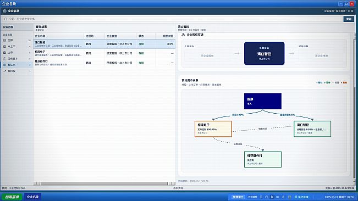Click the 查询 search button
358x201 pixels.
(x=349, y=19)
